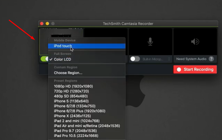Choose iPhone 5 (1136x640) preset region
The image size is (222, 140).
tap(87, 101)
